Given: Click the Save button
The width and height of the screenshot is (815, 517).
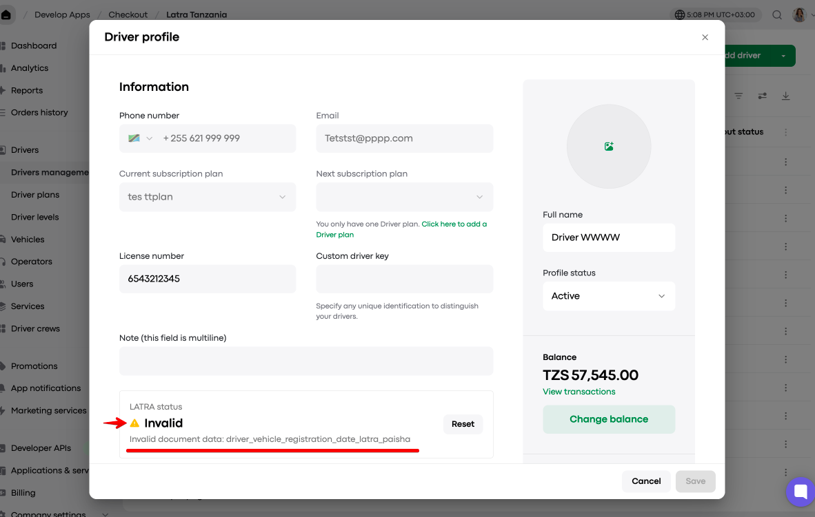Looking at the screenshot, I should 695,481.
